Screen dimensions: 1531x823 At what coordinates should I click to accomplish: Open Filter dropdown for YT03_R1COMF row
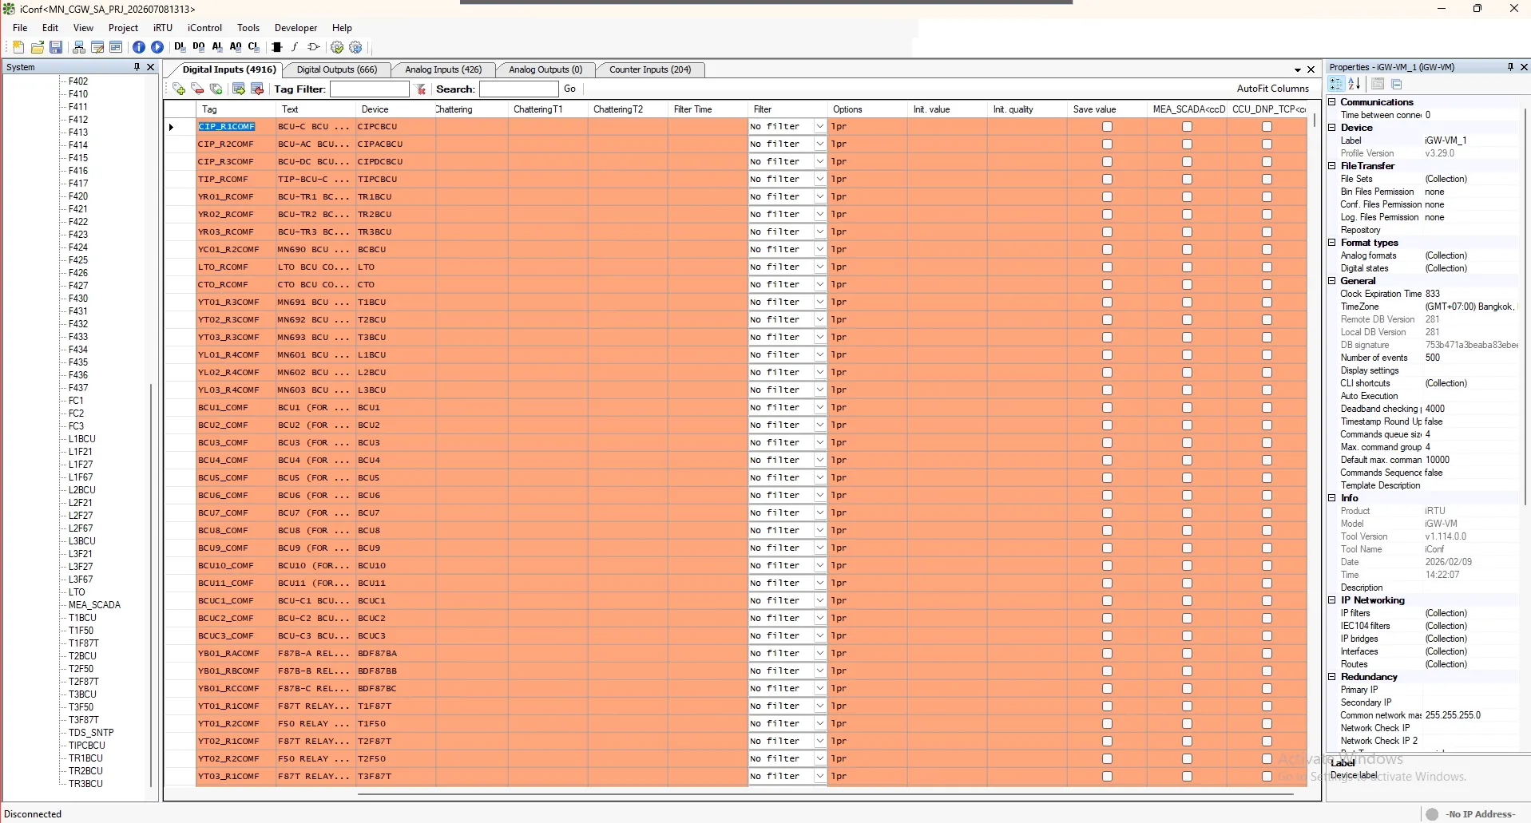(x=819, y=776)
